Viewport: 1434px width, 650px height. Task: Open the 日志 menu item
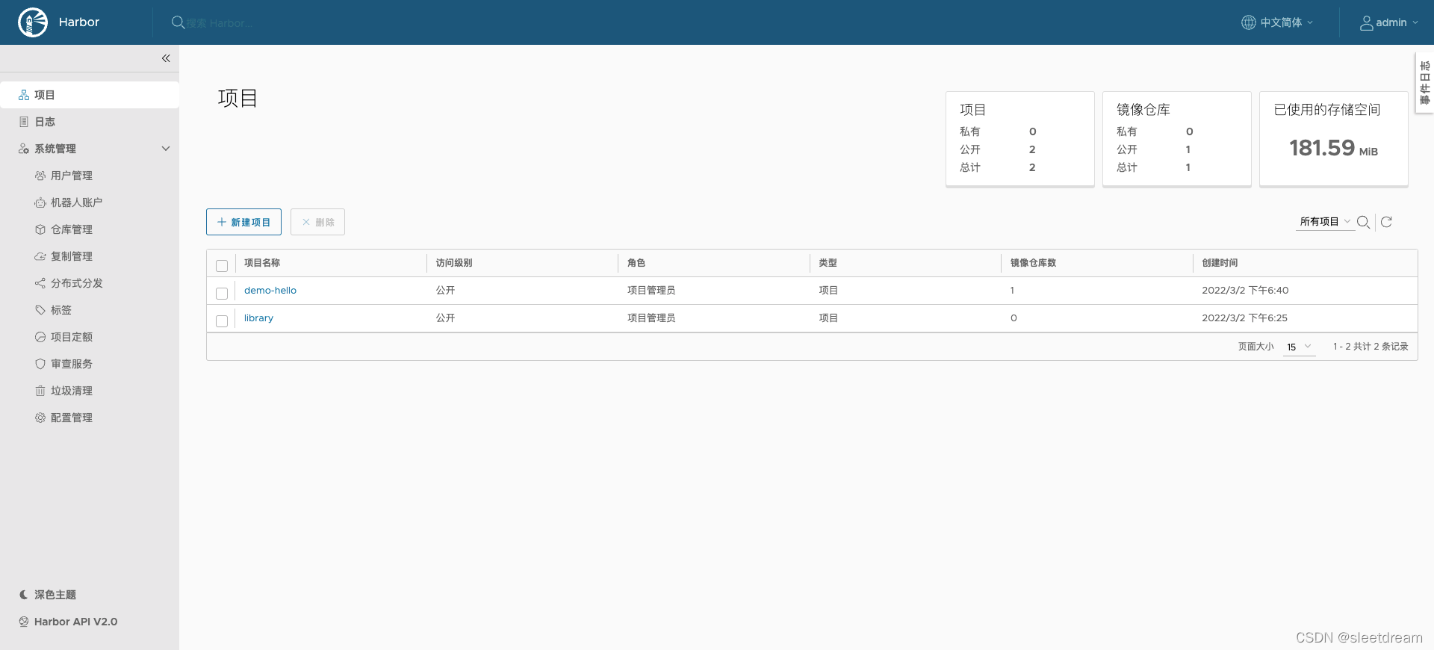90,122
